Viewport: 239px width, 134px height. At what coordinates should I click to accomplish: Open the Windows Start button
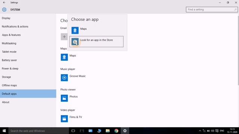coord(4,131)
